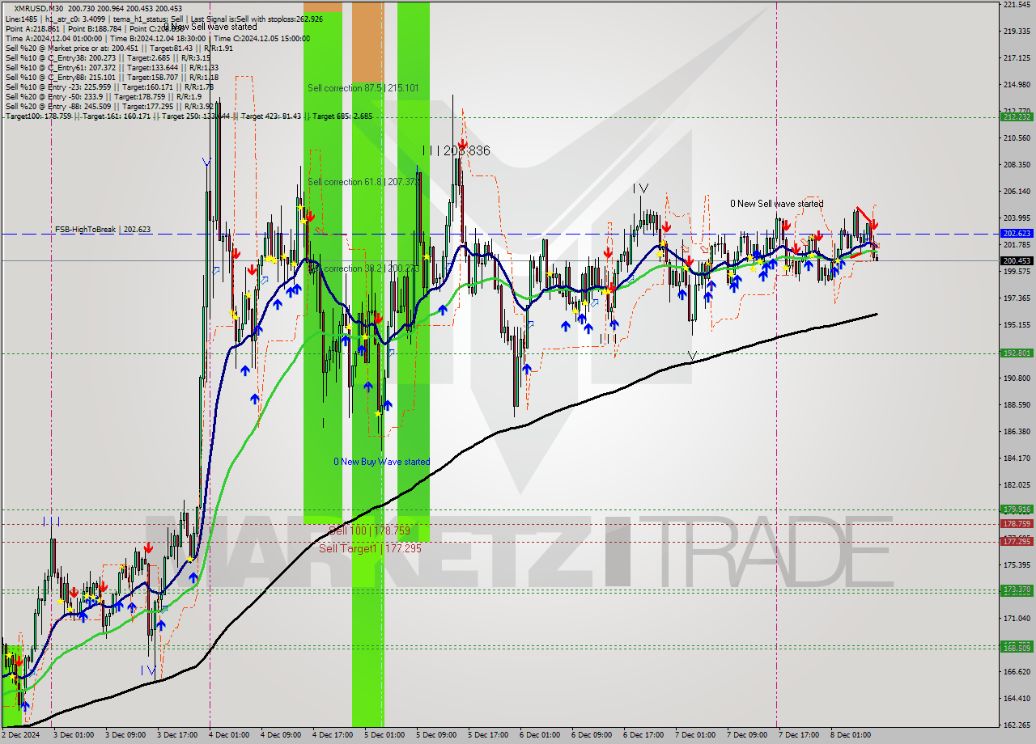1036x744 pixels.
Task: Click the green 192.801 price tag
Action: click(x=1017, y=353)
